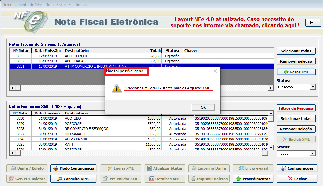Click green up-arrow icon on Procedimentos
The width and height of the screenshot is (323, 186).
[239, 179]
